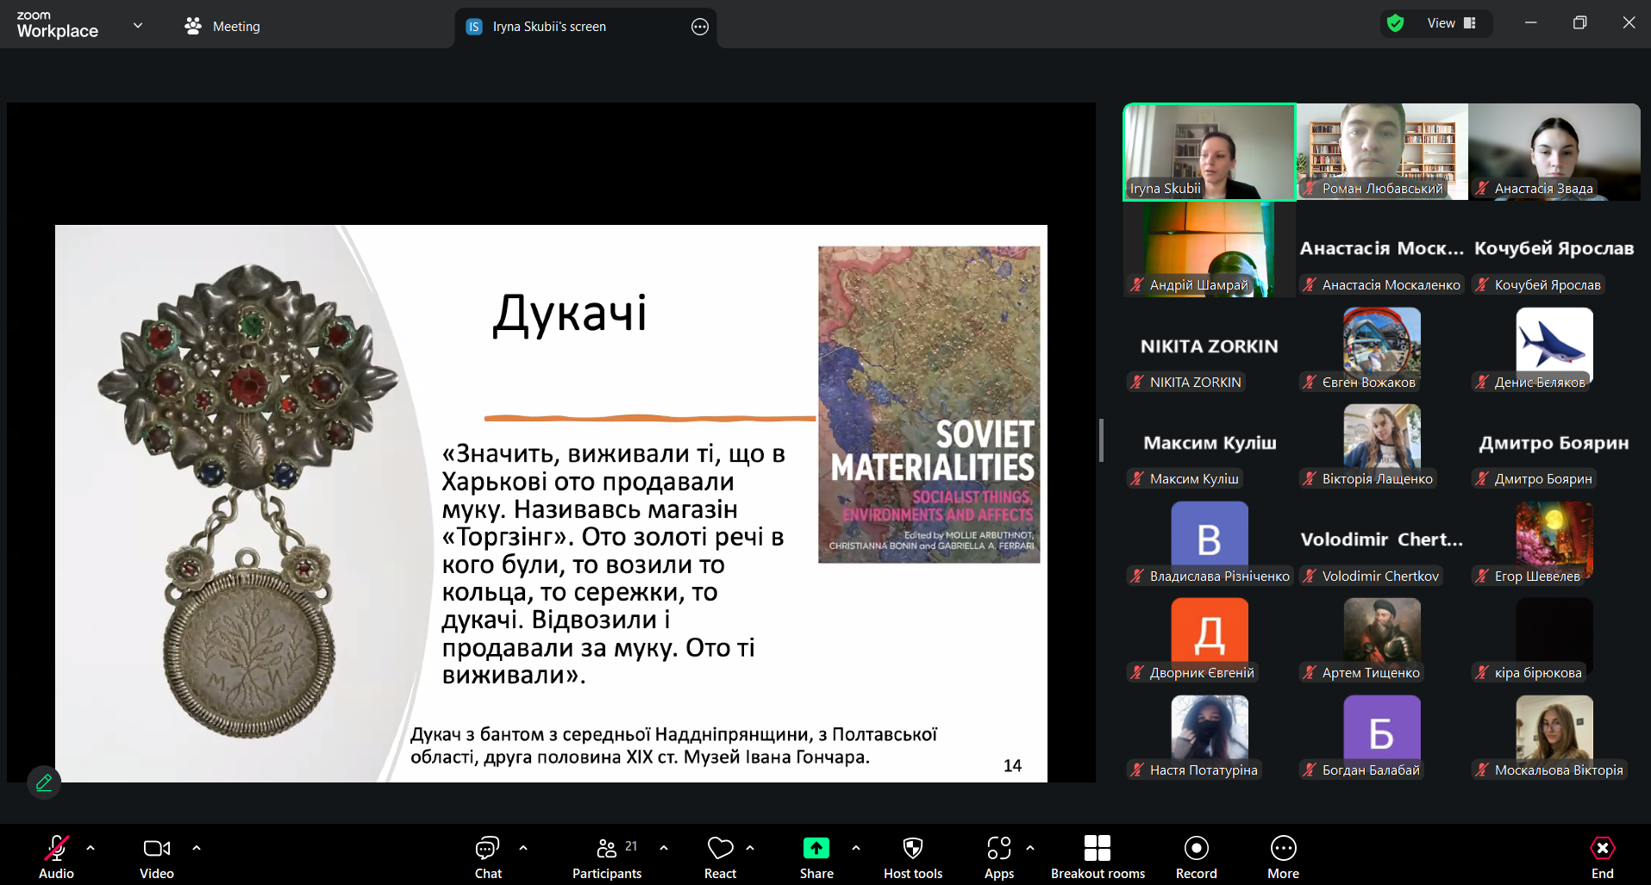Start recording with the Record button

pyautogui.click(x=1196, y=857)
